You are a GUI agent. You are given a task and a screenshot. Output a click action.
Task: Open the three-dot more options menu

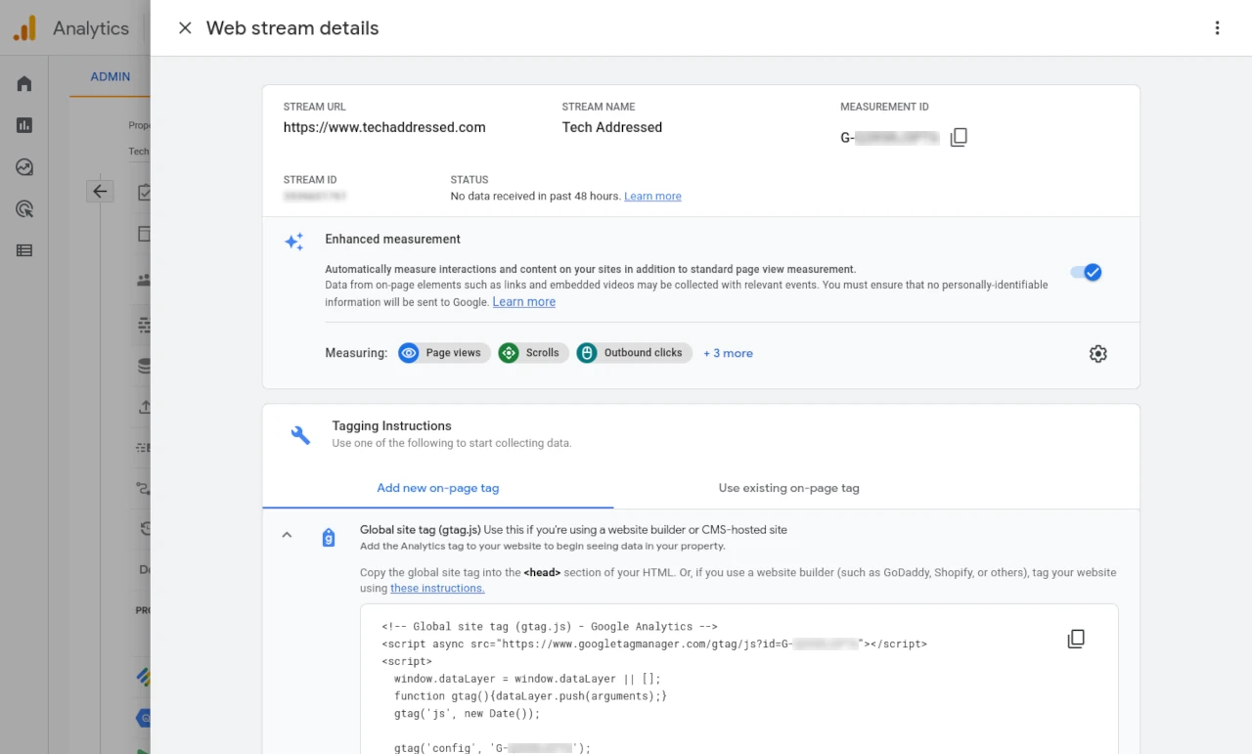tap(1218, 28)
